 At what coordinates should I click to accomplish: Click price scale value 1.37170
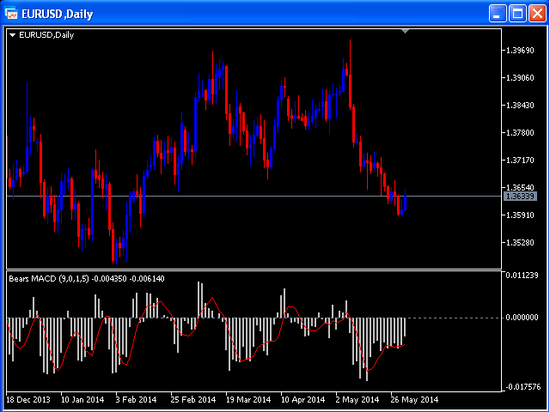520,161
